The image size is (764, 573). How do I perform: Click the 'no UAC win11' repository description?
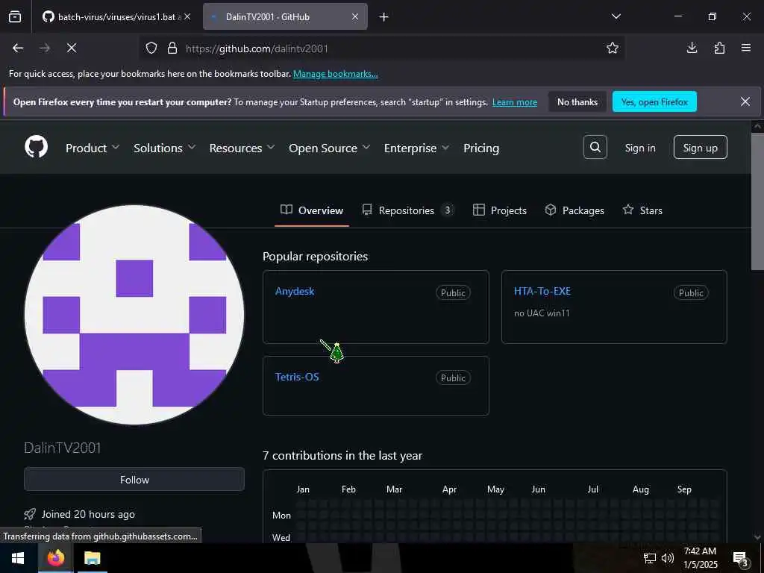pos(542,313)
